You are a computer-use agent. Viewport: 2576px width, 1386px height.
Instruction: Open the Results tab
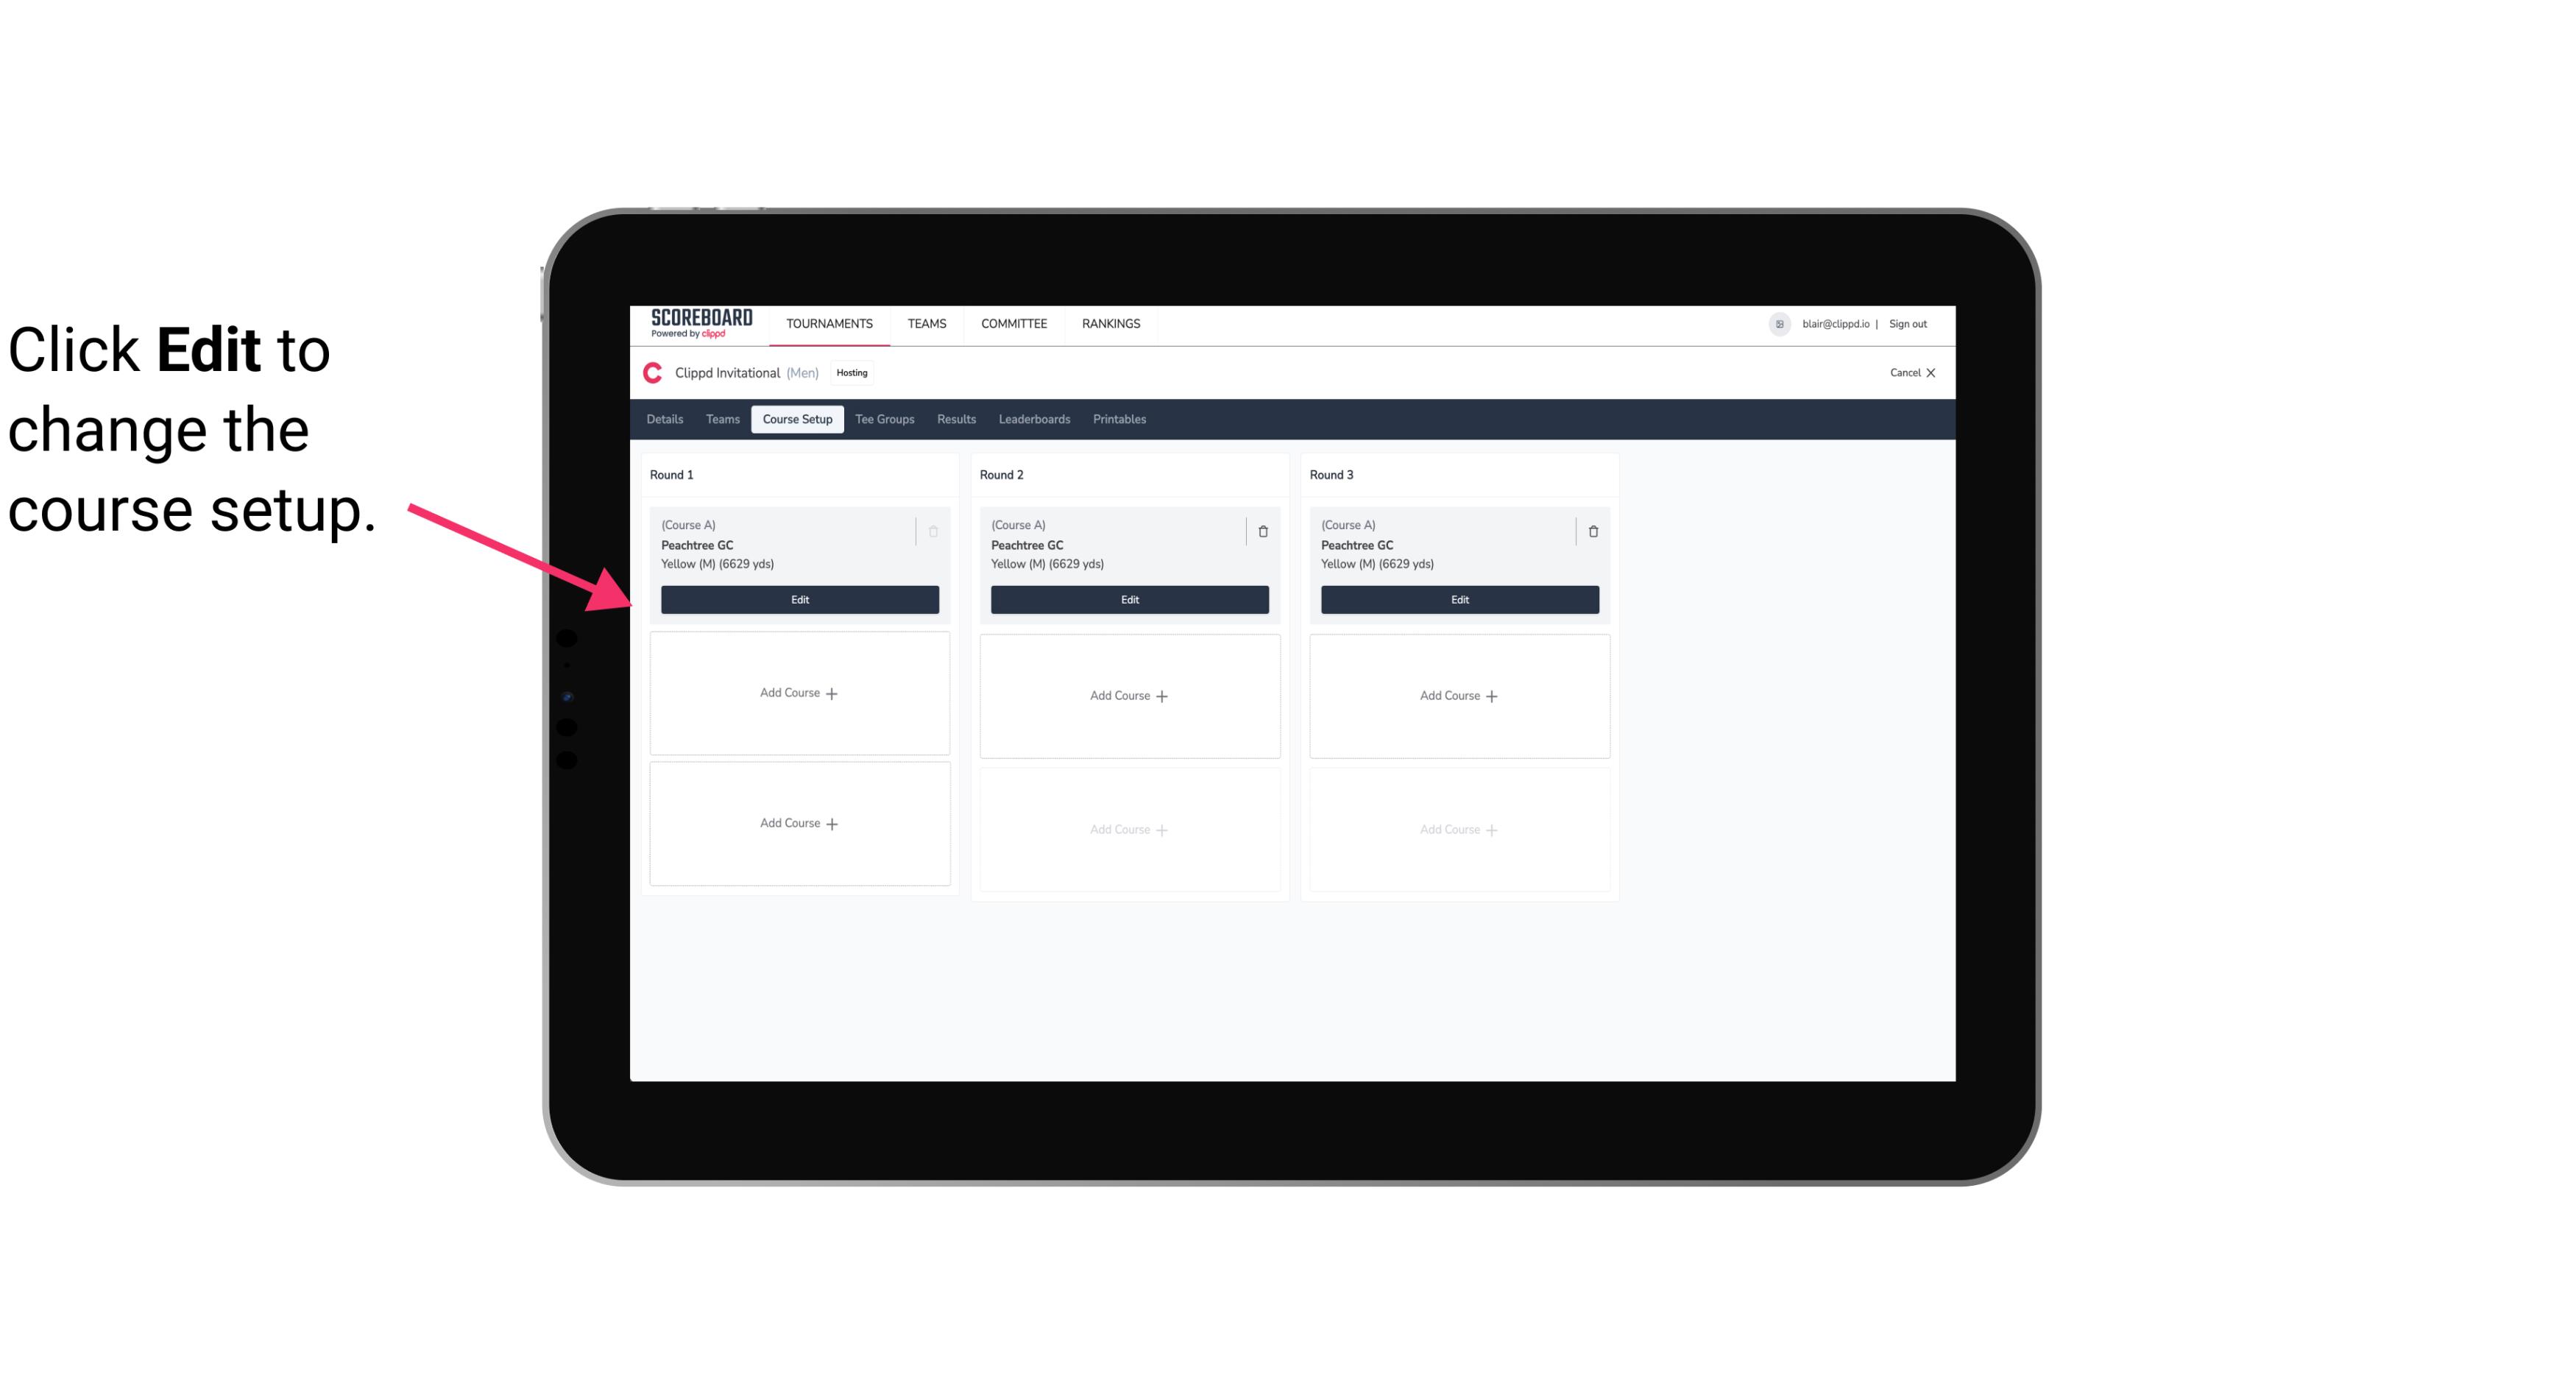tap(955, 418)
